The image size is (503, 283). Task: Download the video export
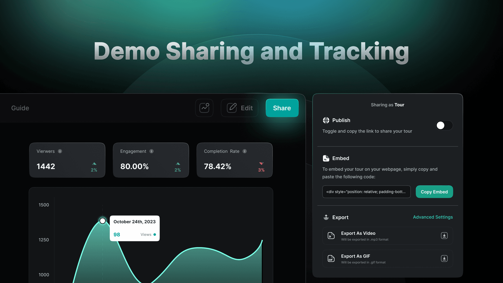(444, 236)
